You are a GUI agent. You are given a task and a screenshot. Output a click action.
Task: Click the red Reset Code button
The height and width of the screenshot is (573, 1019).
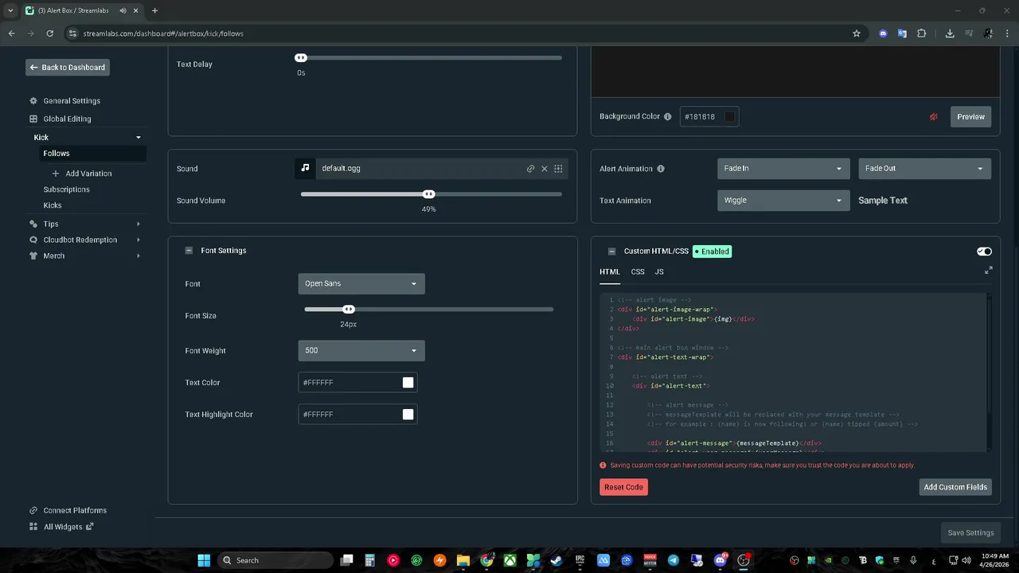point(623,487)
